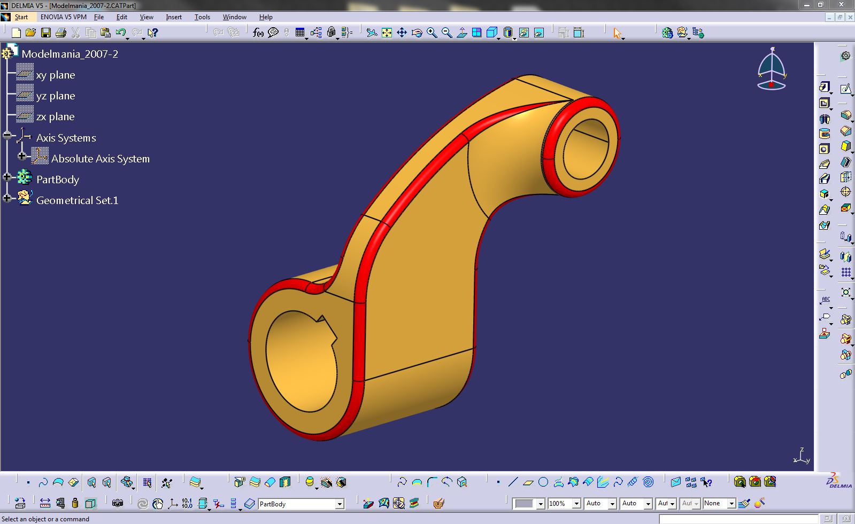Open the Window menu
This screenshot has height=524, width=855.
(235, 17)
